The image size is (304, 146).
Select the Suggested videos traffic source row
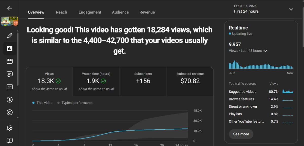point(242,92)
